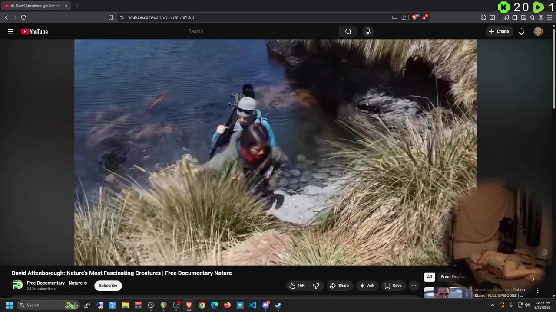Viewport: 556px width, 312px height.
Task: Open the Brave VPN shield icon
Action: click(x=541, y=17)
